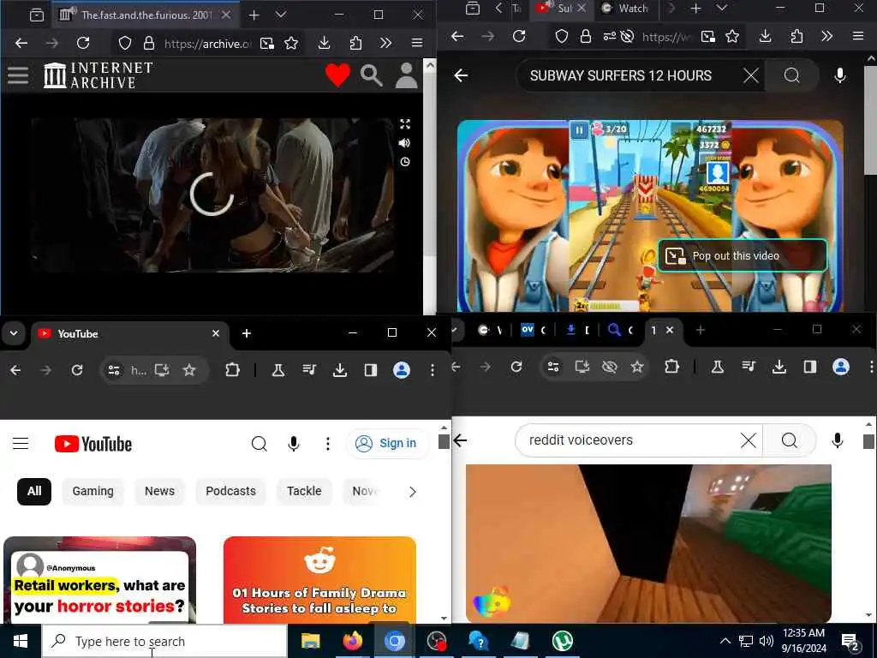The width and height of the screenshot is (877, 658).
Task: Reload the archive.org Firefox page
Action: tap(83, 43)
